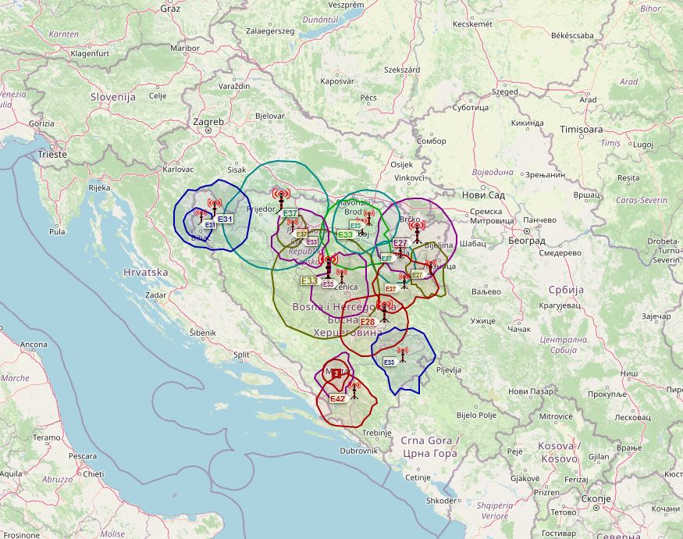Click the transmitter tower icon above the E37 label
The width and height of the screenshot is (683, 539).
[x=281, y=197]
